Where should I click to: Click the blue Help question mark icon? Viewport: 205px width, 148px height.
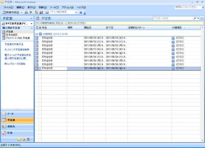coord(81,12)
